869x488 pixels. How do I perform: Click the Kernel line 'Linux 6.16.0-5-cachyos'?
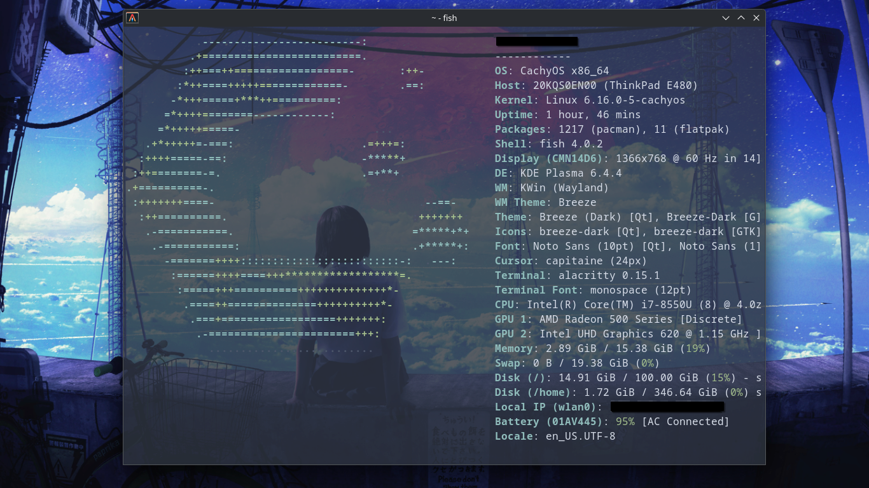[x=590, y=100]
